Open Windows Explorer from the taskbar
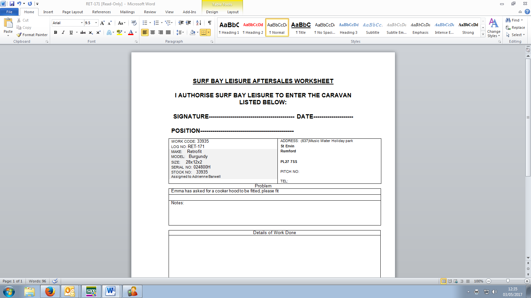531x298 pixels. 30,291
